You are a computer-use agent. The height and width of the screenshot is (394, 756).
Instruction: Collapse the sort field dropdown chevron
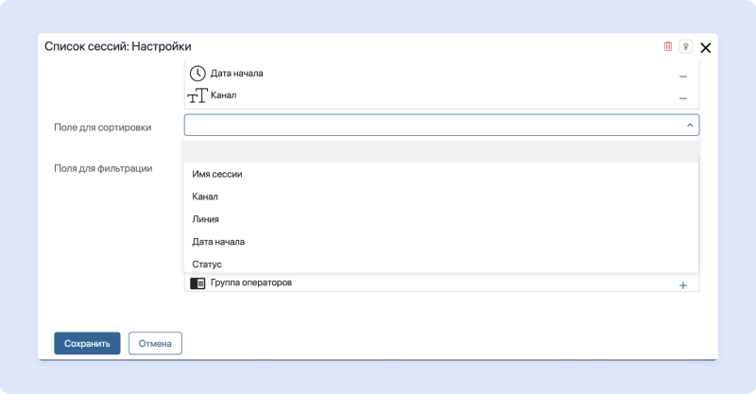[689, 125]
